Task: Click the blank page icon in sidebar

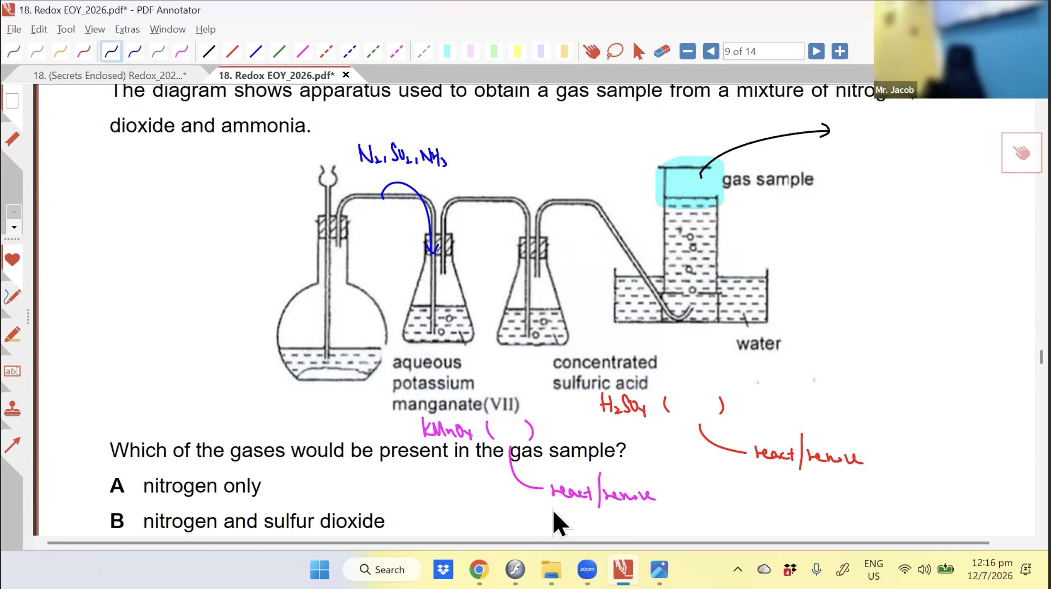Action: (x=12, y=101)
